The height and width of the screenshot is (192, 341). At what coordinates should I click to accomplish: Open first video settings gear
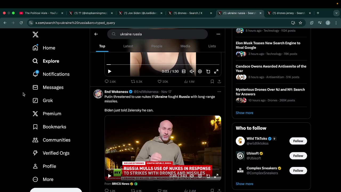[200, 71]
